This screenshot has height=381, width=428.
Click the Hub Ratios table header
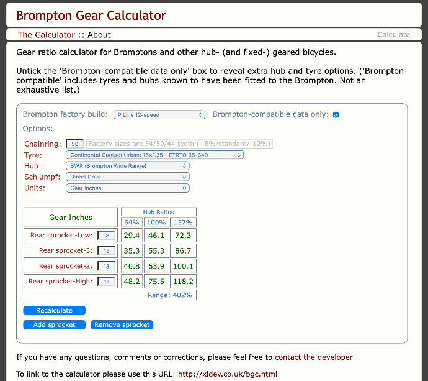[159, 212]
